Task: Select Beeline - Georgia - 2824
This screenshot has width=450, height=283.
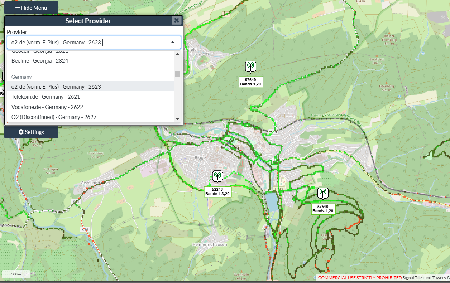Action: (91, 61)
